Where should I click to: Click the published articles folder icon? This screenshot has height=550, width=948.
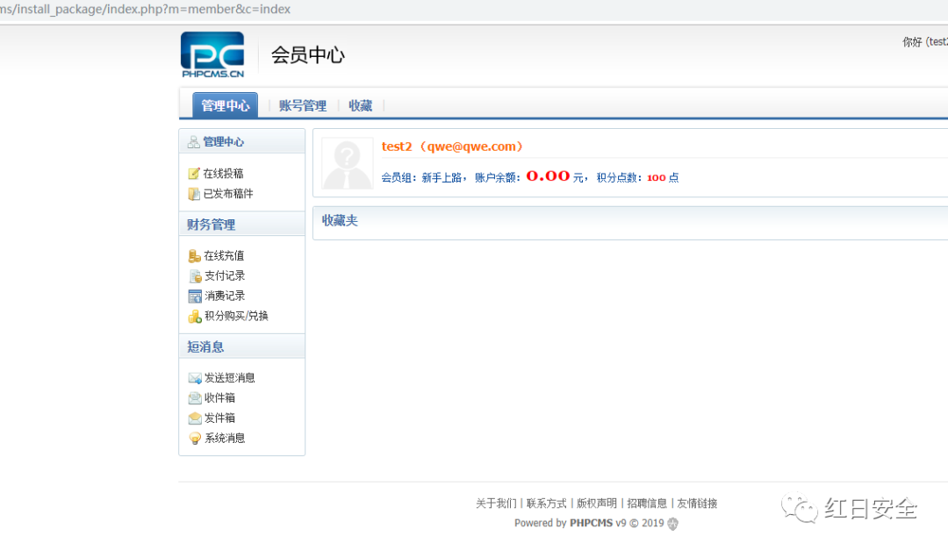194,194
